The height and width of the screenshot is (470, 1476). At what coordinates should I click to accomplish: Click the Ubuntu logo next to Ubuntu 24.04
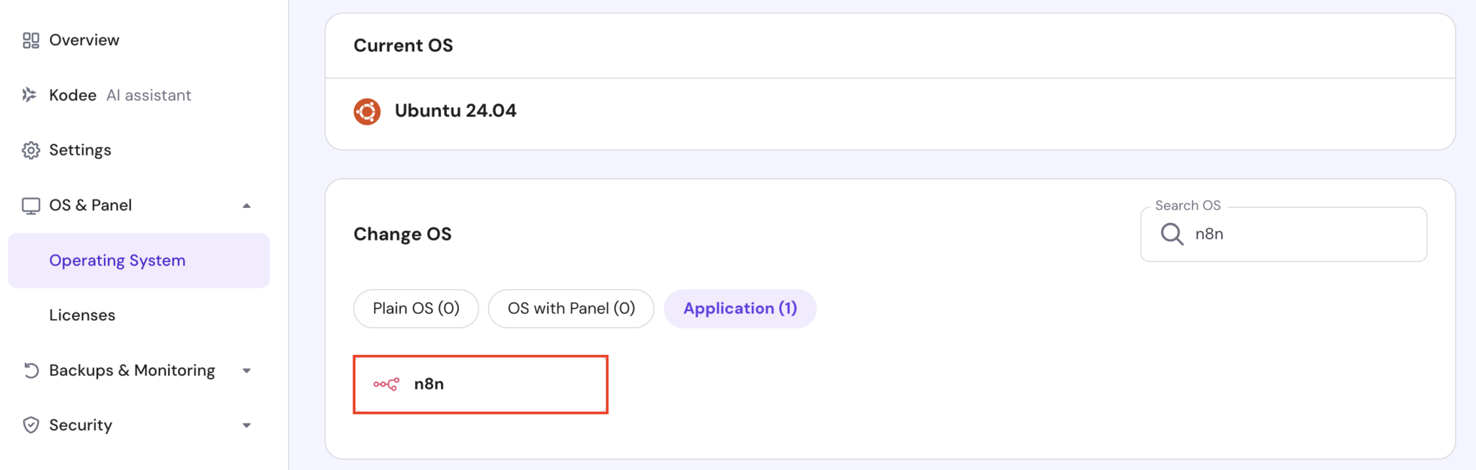[x=368, y=111]
